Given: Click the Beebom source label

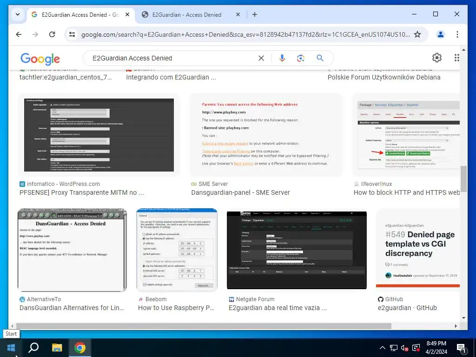Looking at the screenshot, I should tap(156, 299).
